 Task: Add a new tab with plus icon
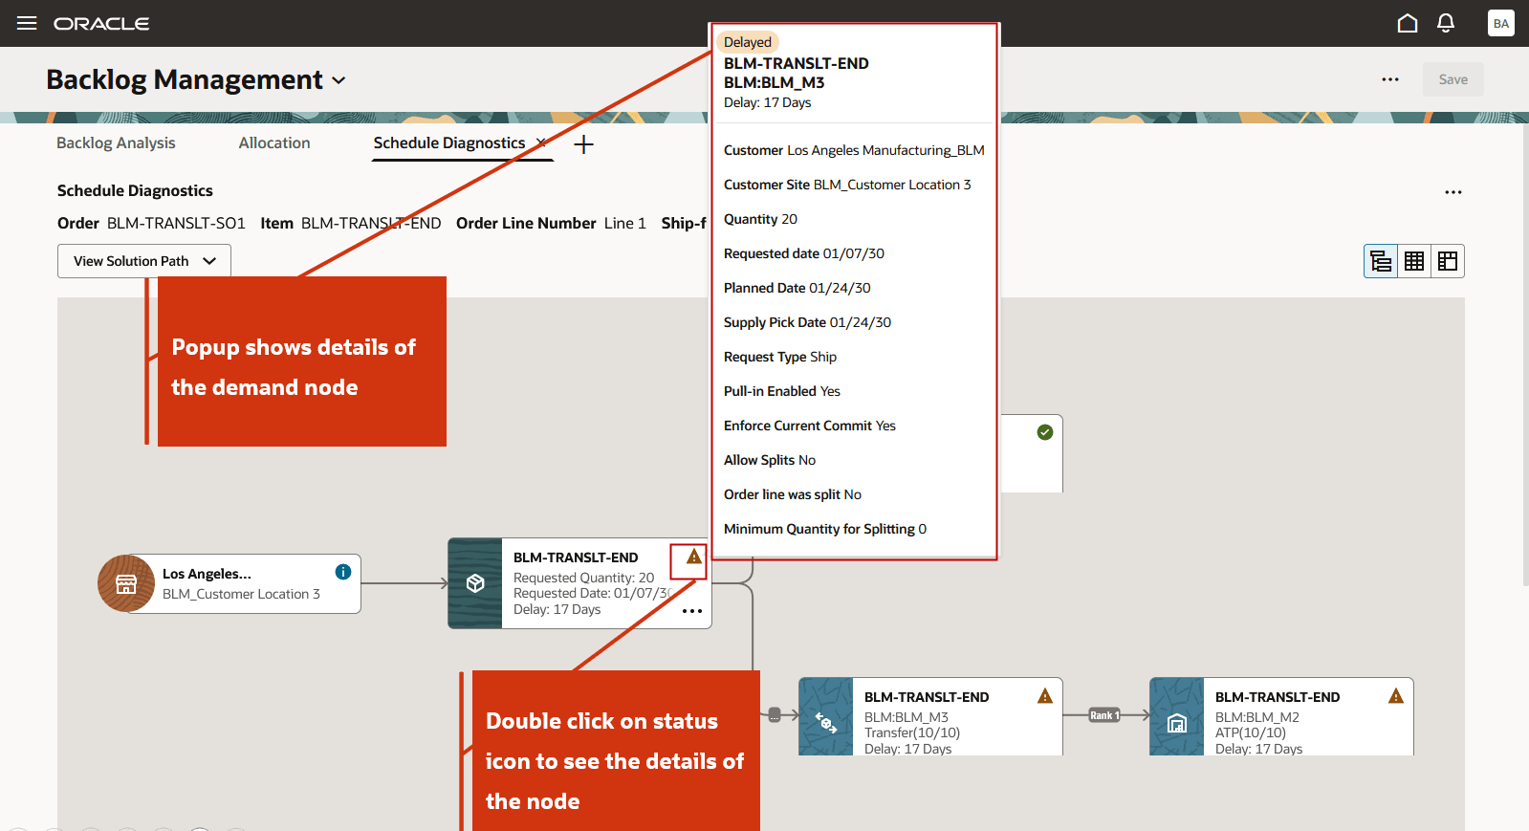tap(583, 144)
